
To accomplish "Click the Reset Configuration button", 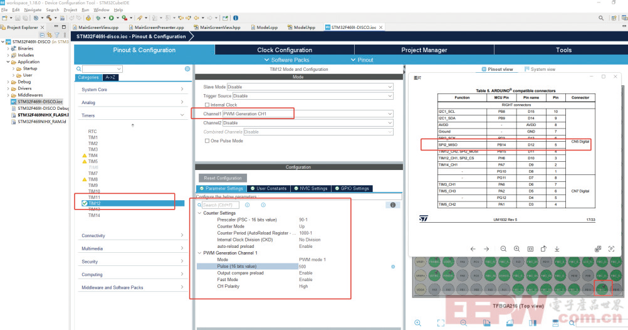I will (222, 178).
